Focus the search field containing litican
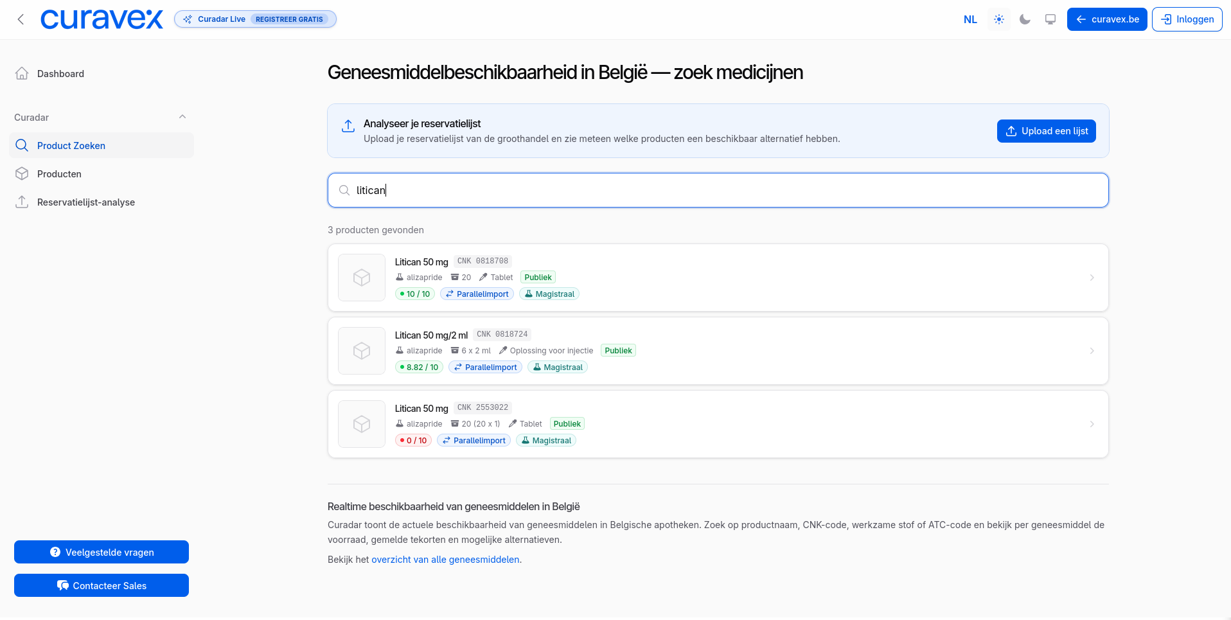The height and width of the screenshot is (620, 1231). (718, 190)
